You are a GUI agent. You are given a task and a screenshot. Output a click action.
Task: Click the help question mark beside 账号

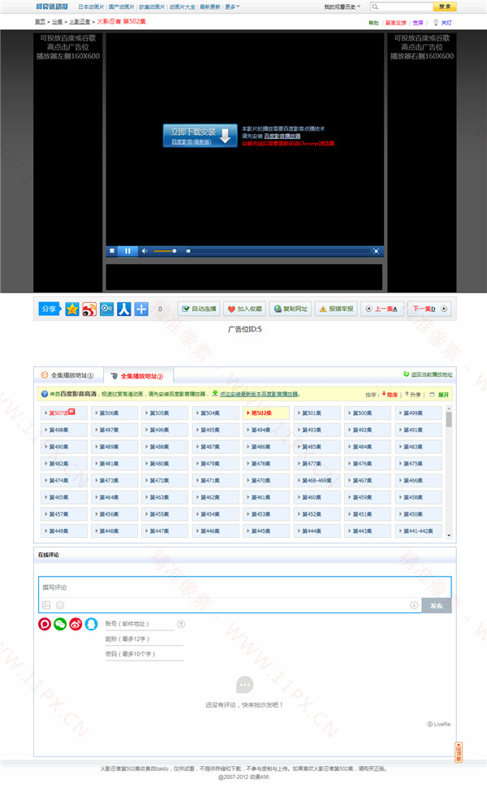tap(181, 625)
